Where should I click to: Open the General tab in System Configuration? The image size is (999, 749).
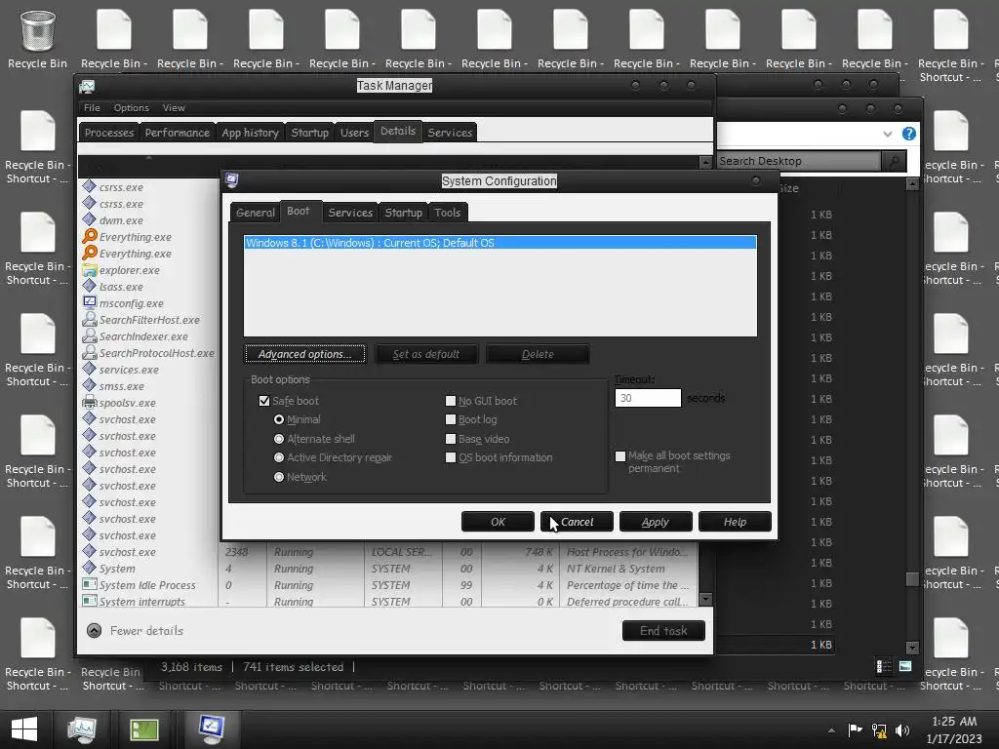pos(255,213)
